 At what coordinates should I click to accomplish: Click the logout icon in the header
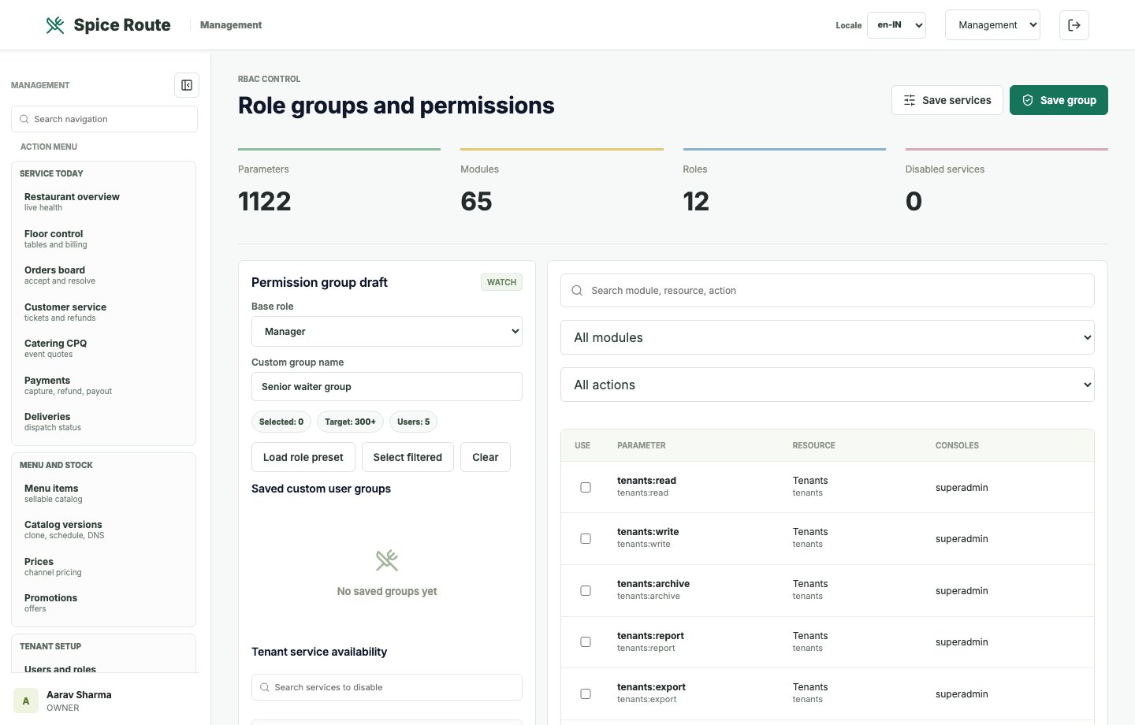point(1074,25)
